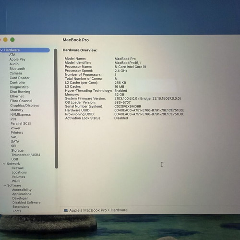Viewport: 240px width, 240px height.
Task: Select the Network category label
Action: (x=13, y=164)
